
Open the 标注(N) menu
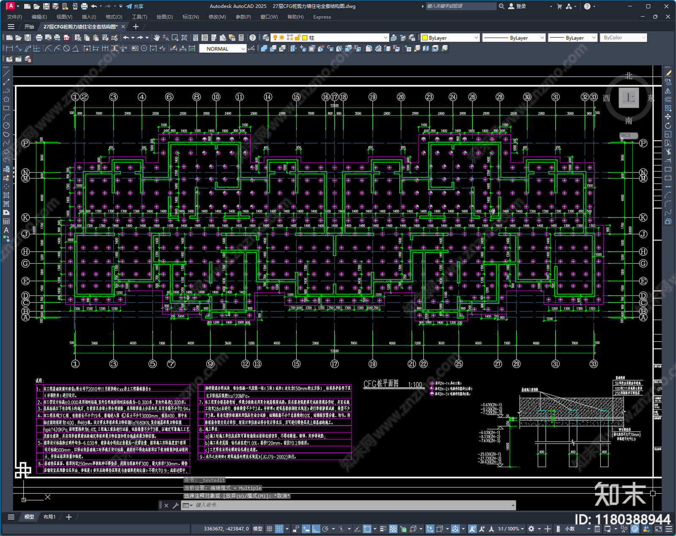coord(191,17)
